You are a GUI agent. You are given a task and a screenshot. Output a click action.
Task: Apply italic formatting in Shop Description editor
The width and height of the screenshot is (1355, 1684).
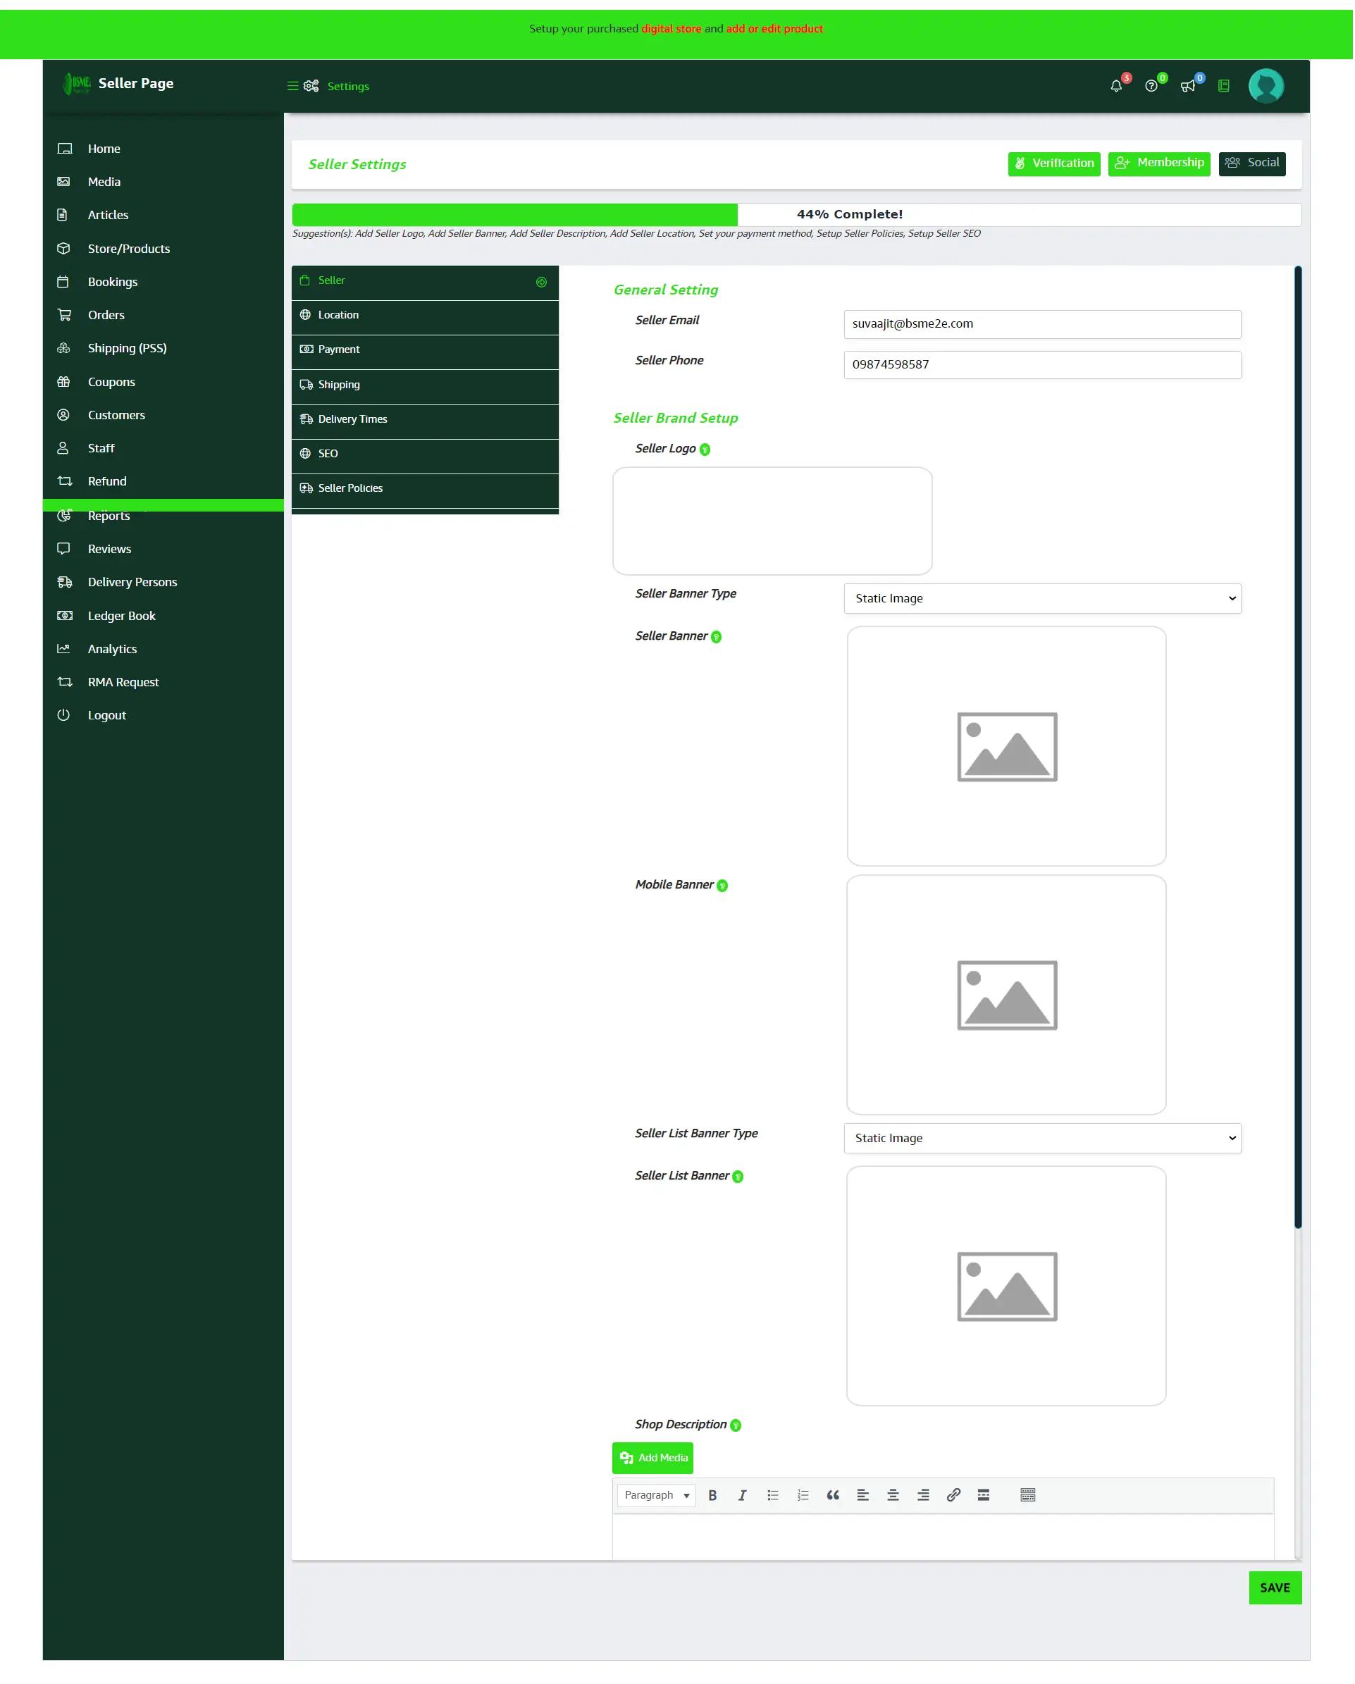point(741,1495)
